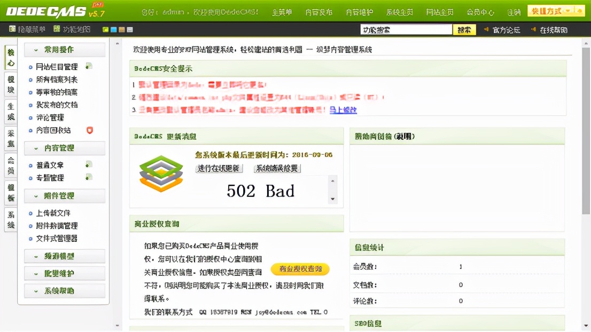This screenshot has width=591, height=332.
Task: Open the 内容发布 top menu item
Action: pyautogui.click(x=319, y=12)
